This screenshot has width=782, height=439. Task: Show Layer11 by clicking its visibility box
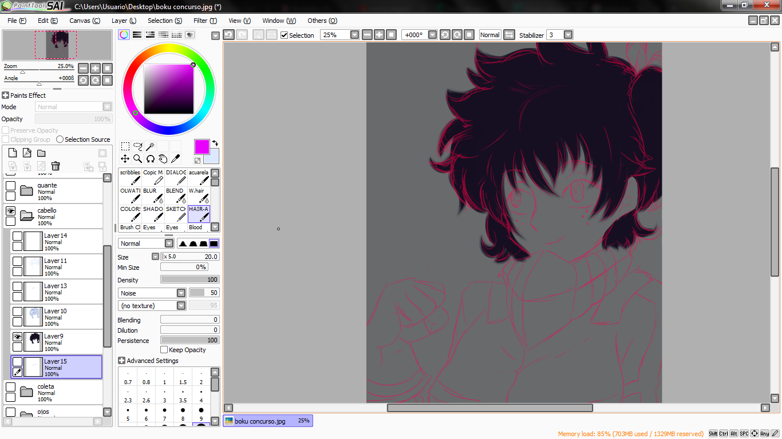(x=17, y=261)
